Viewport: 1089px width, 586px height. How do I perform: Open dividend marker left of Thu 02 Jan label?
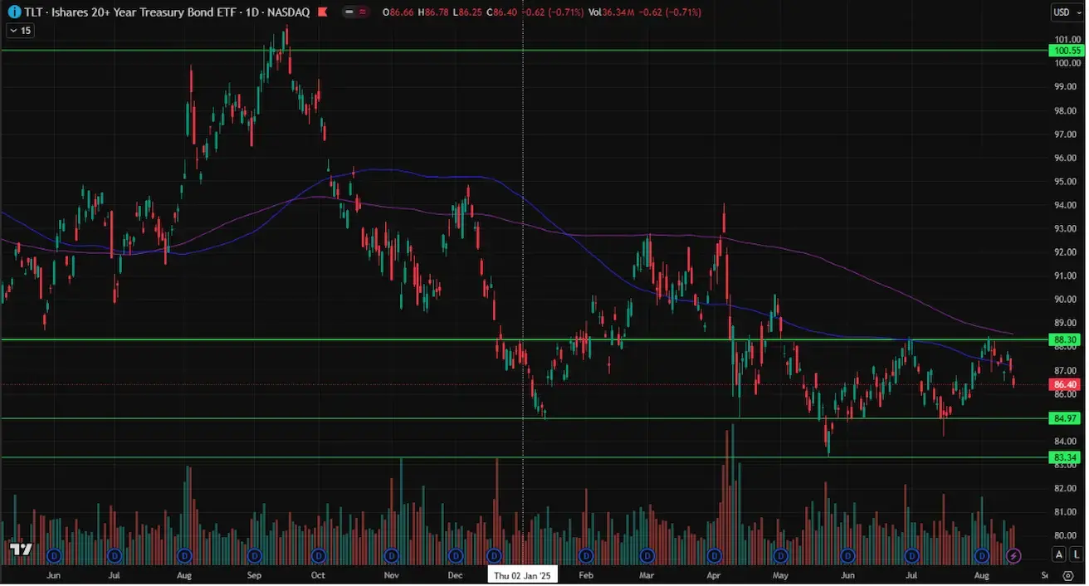tap(495, 554)
